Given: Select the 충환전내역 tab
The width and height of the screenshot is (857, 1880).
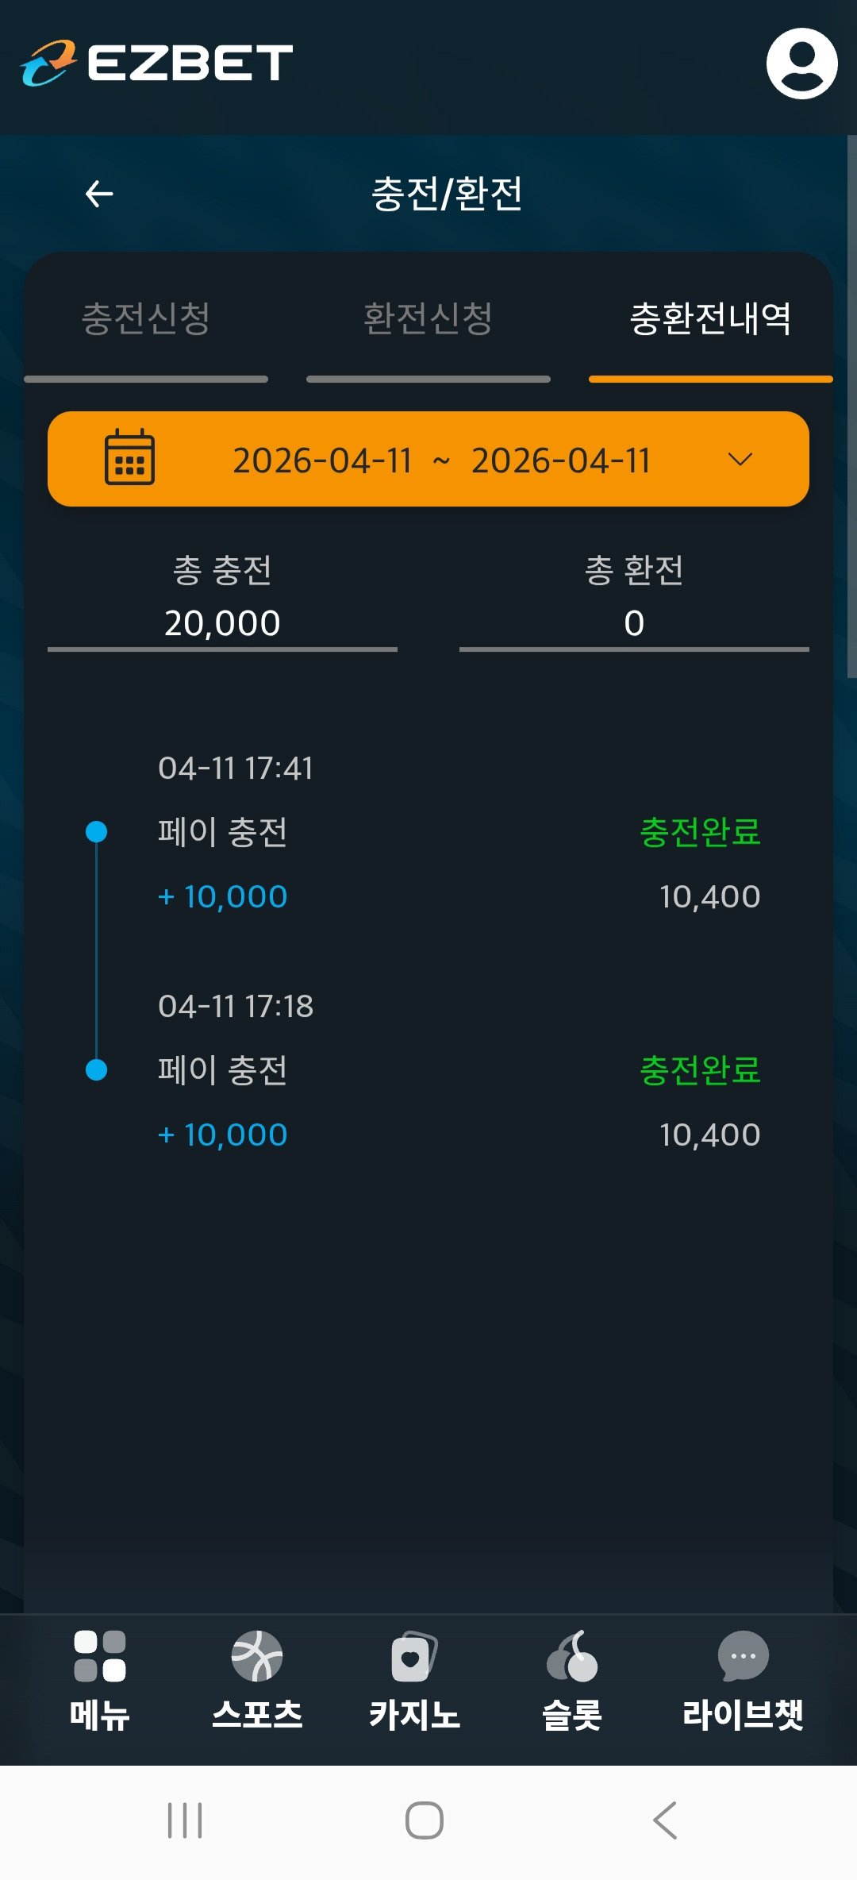Looking at the screenshot, I should (710, 319).
